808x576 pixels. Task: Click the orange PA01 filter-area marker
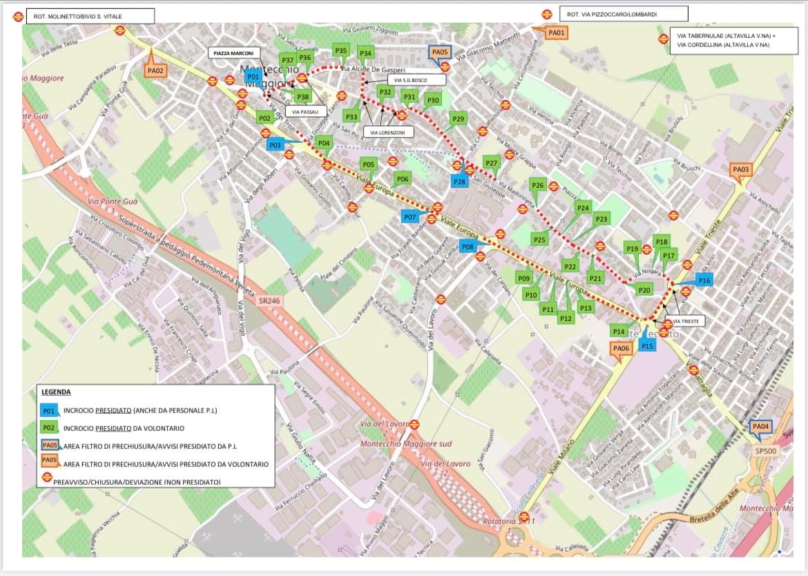556,32
